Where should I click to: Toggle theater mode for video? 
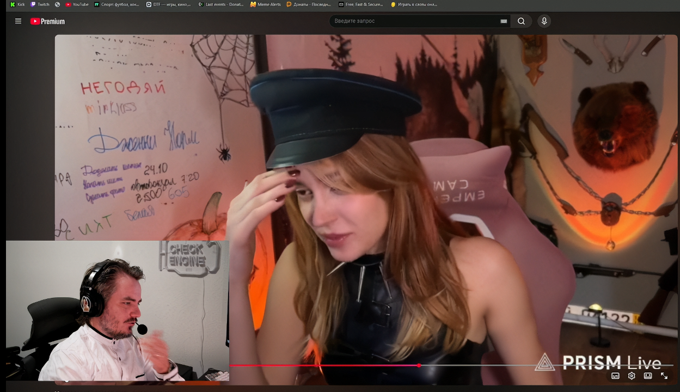pyautogui.click(x=648, y=376)
